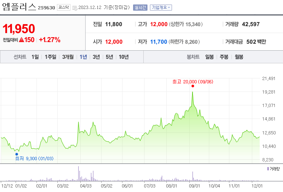Select the 1주일 line chart tab
The image size is (283, 192).
coord(50,57)
